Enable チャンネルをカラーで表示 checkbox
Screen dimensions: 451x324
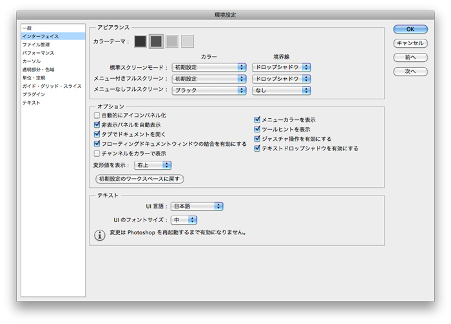pos(97,154)
